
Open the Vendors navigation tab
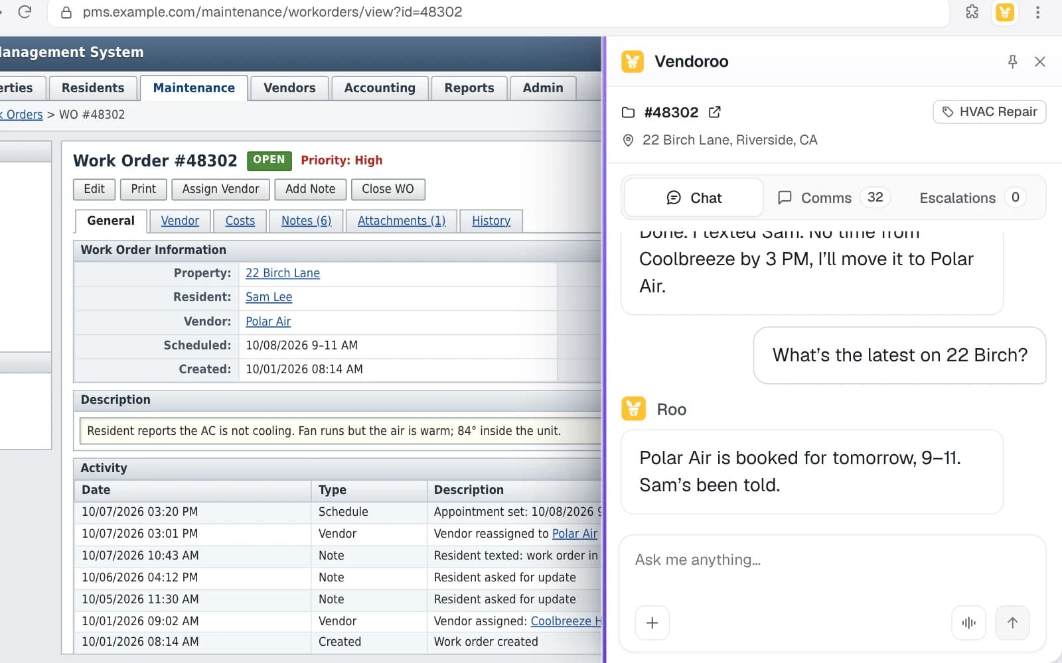pos(289,88)
